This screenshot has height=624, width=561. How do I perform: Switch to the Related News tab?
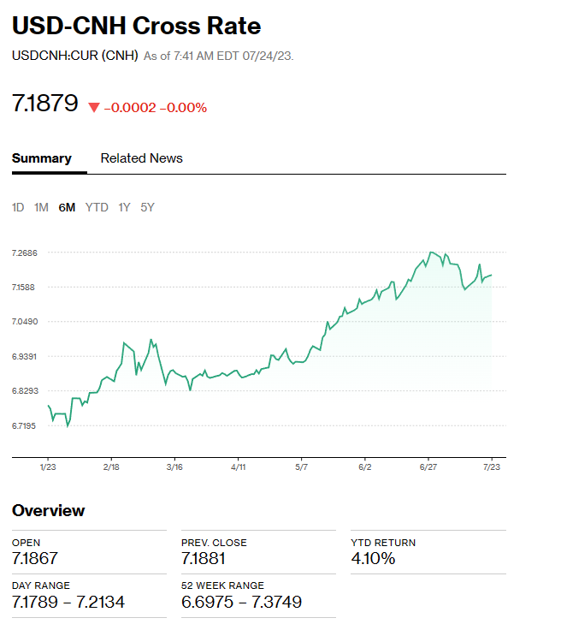pos(141,158)
